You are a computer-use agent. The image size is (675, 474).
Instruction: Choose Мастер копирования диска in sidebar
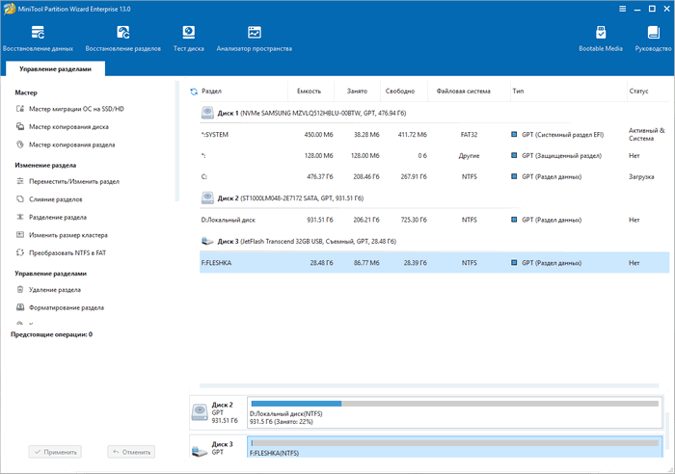68,126
